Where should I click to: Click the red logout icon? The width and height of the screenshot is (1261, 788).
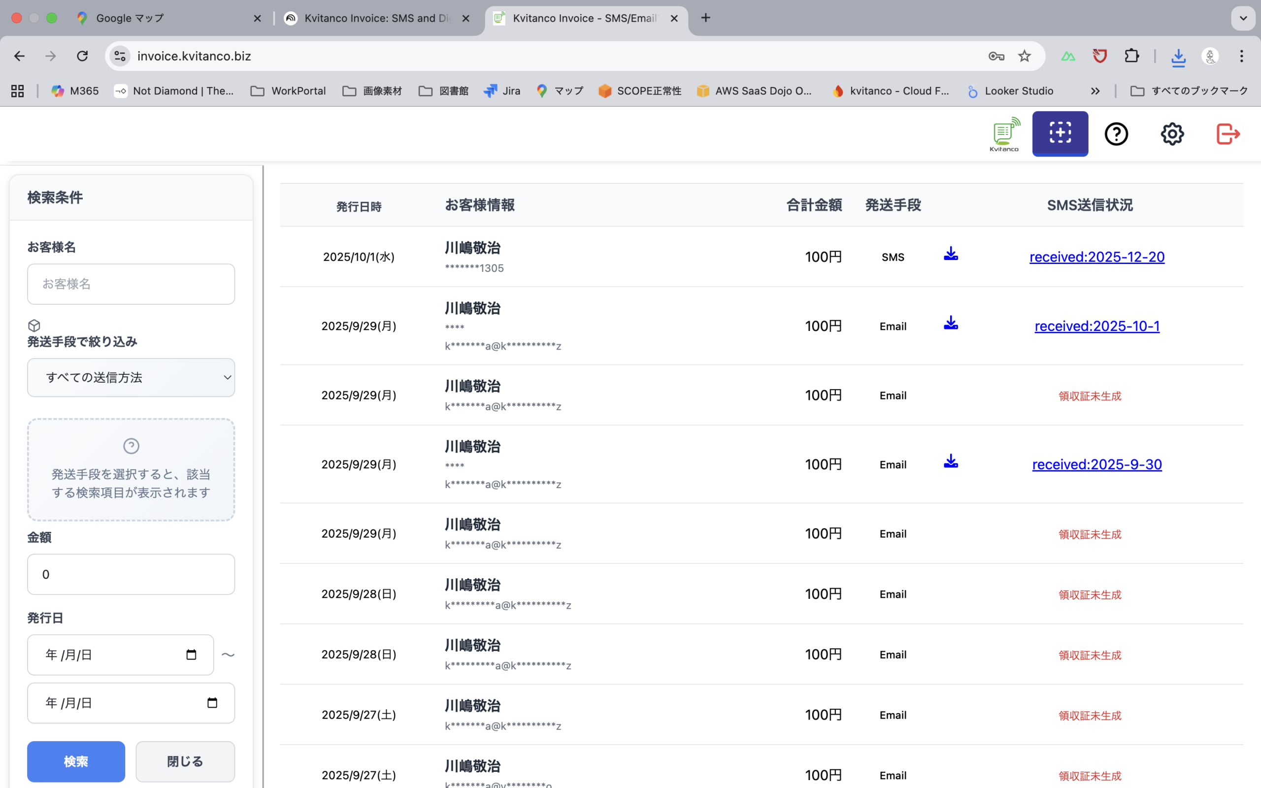(1228, 134)
